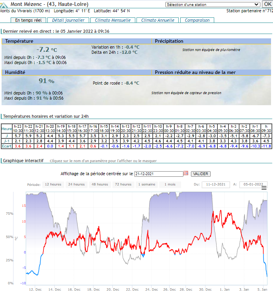Click the Variation en 1h value
The width and height of the screenshot is (273, 293).
tap(132, 47)
